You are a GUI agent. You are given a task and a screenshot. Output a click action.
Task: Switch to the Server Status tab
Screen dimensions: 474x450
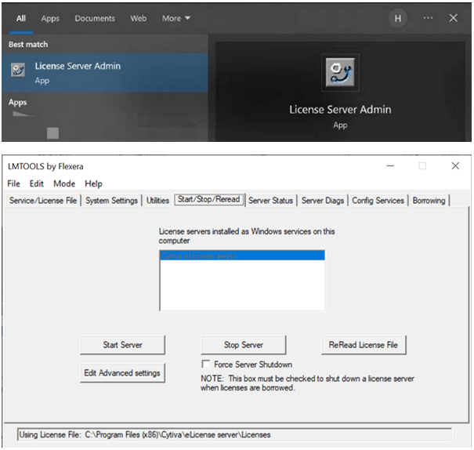pos(270,201)
